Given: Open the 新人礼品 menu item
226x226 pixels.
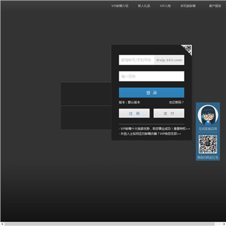Looking at the screenshot, I should coord(144,6).
